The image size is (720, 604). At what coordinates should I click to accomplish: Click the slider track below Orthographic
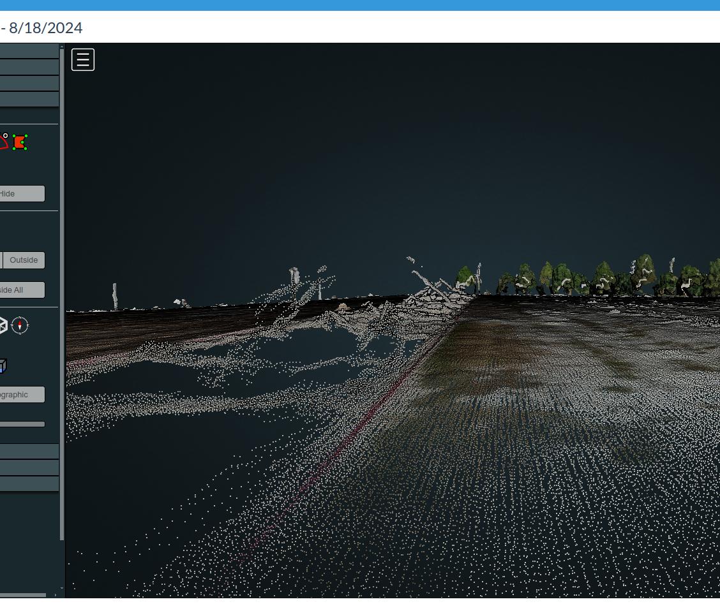point(22,424)
